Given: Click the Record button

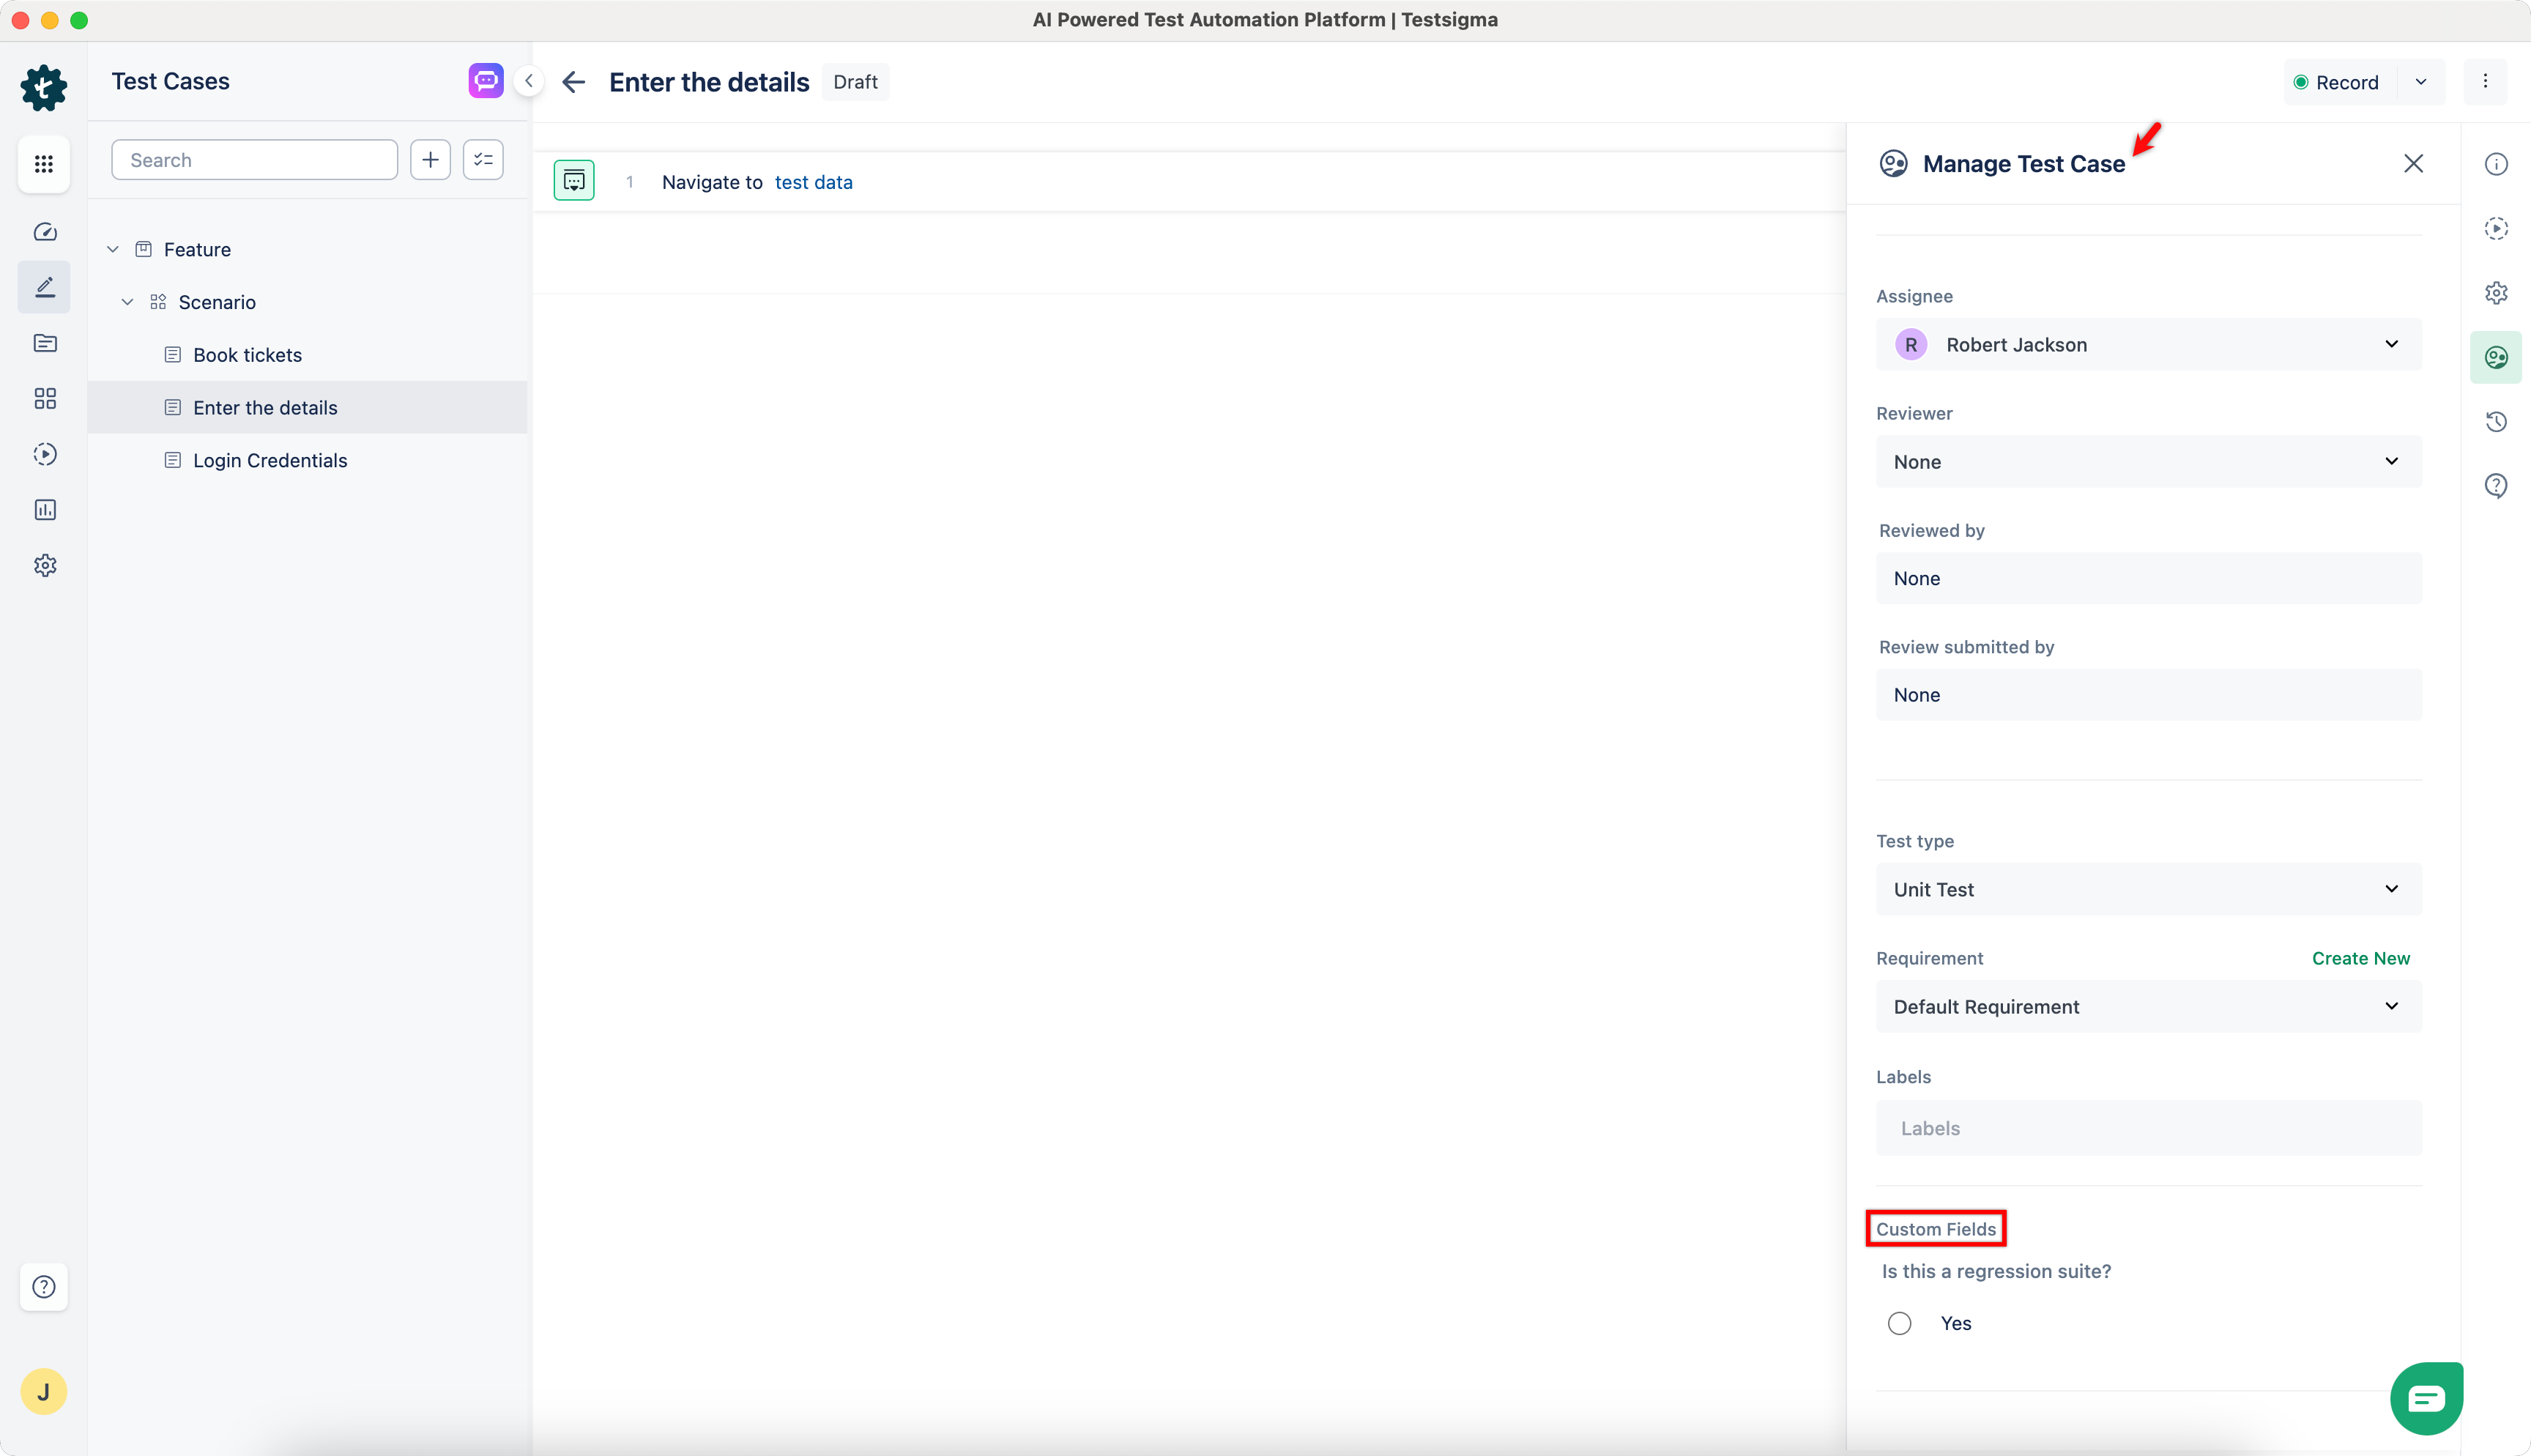Looking at the screenshot, I should pos(2337,82).
